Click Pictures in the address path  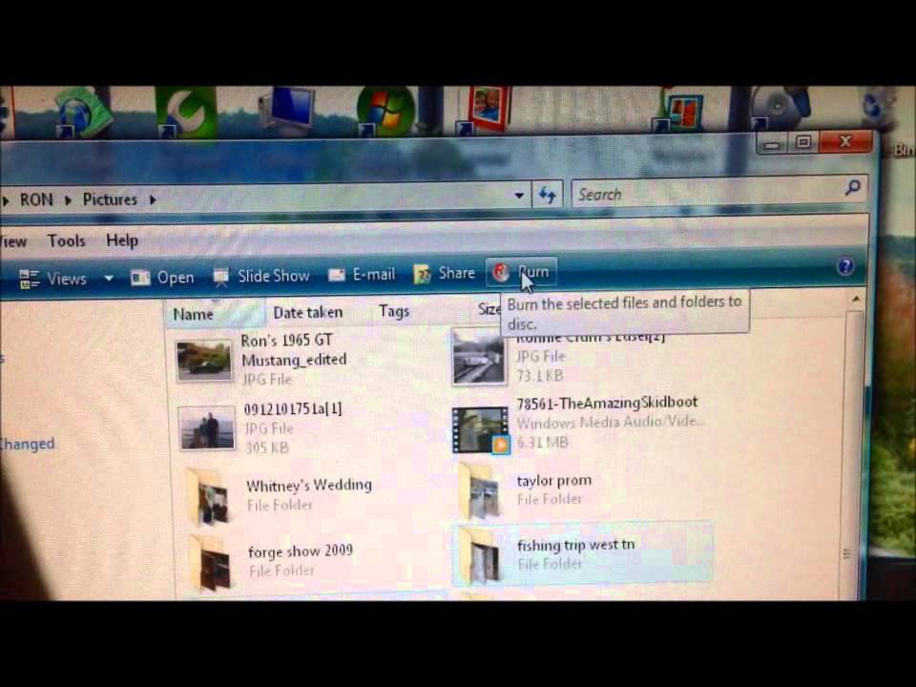click(x=109, y=199)
